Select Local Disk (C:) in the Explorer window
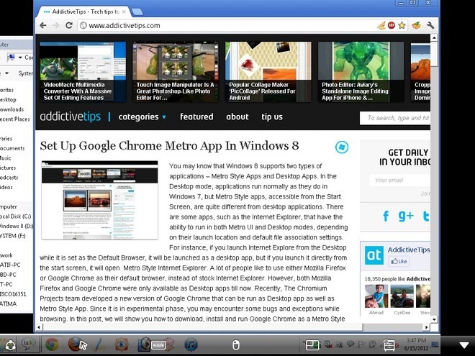Viewport: 475px width, 356px height. click(15, 216)
